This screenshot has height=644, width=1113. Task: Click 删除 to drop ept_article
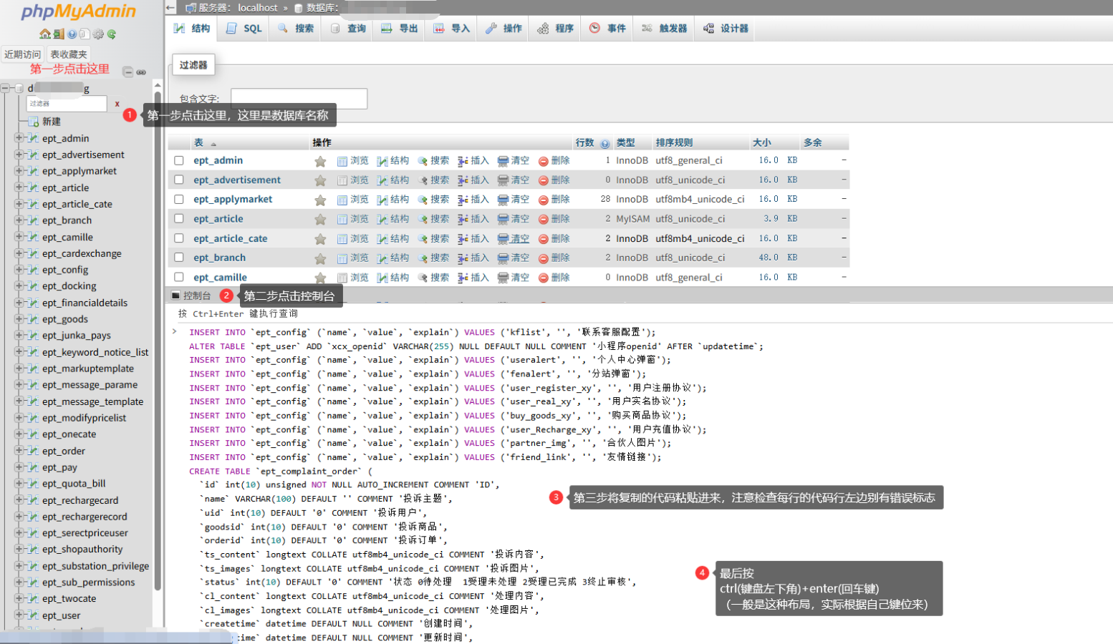pyautogui.click(x=554, y=219)
